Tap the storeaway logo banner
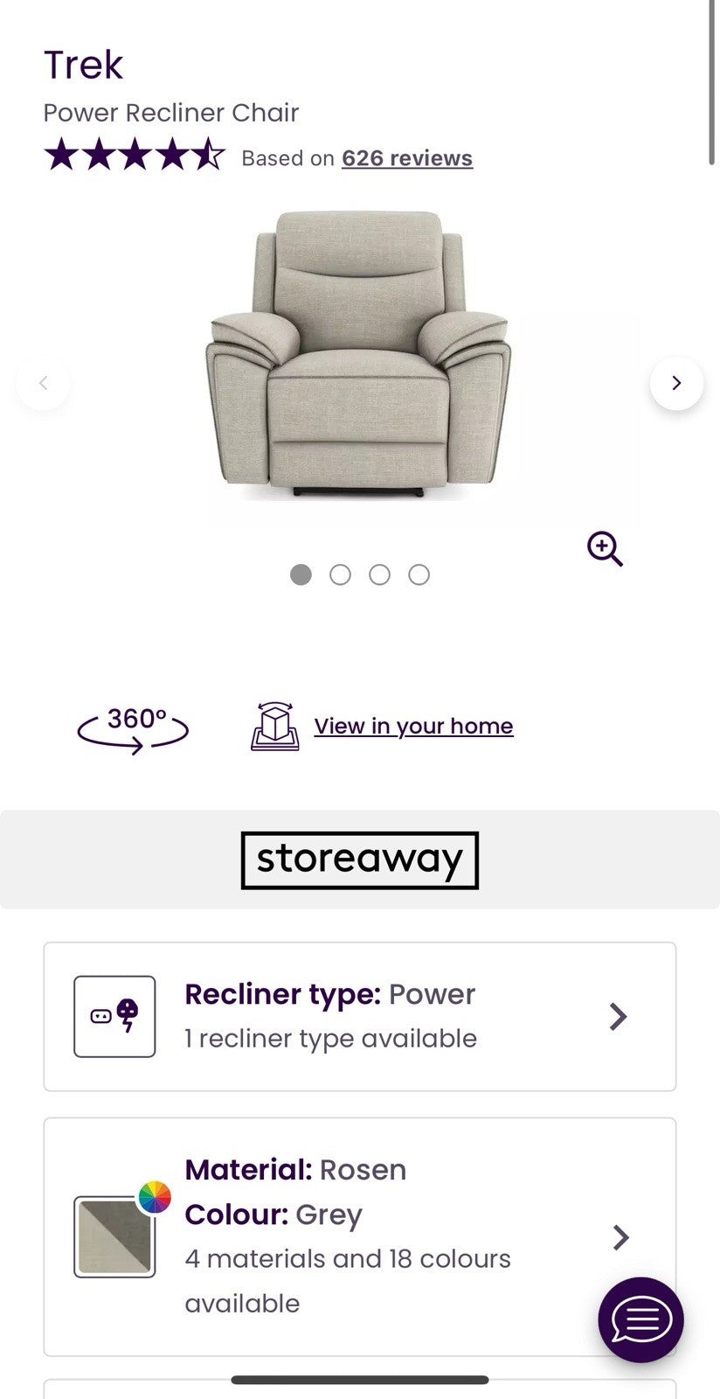 coord(360,860)
